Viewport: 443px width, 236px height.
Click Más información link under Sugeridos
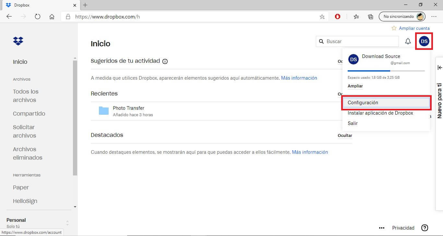299,78
